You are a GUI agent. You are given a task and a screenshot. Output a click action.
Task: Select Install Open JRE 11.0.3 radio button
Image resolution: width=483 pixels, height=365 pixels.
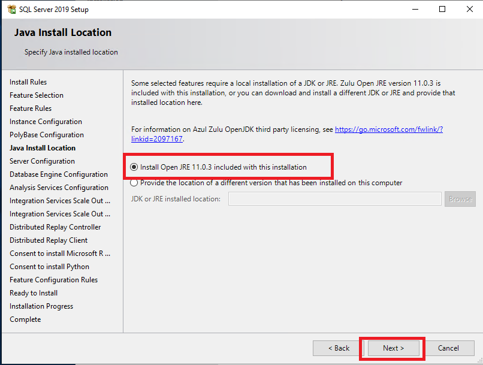(134, 167)
